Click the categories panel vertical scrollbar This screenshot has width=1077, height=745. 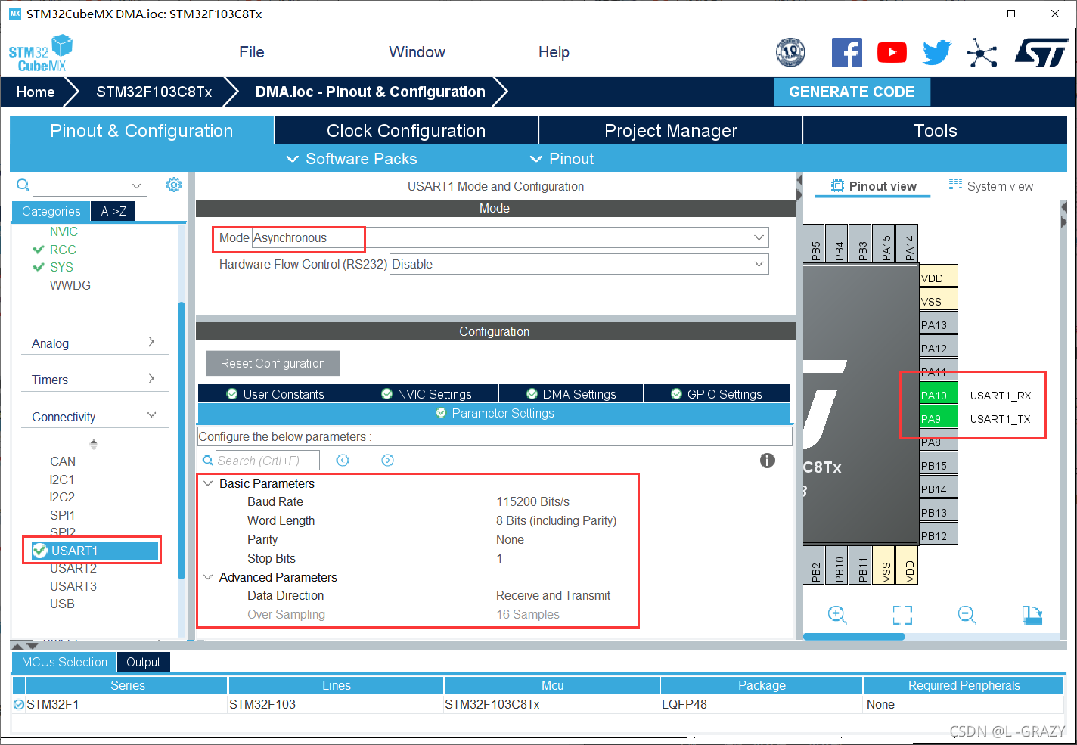click(182, 440)
